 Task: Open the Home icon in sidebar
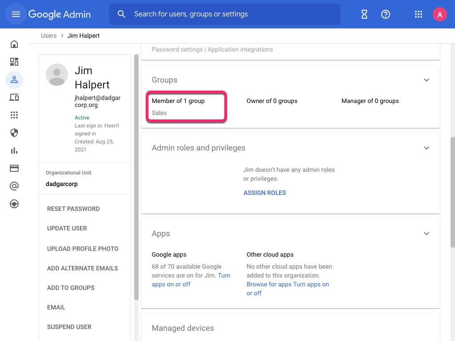pos(14,44)
